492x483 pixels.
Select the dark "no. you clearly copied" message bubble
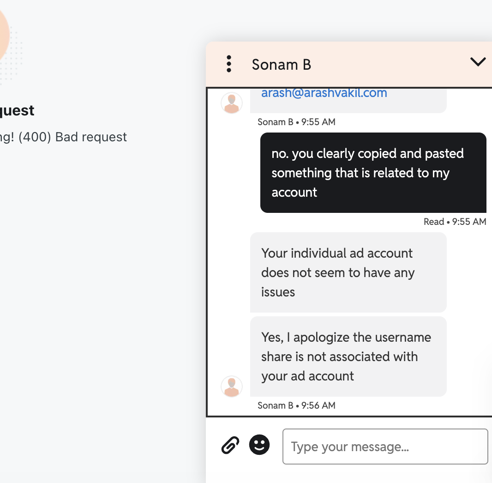click(x=373, y=173)
